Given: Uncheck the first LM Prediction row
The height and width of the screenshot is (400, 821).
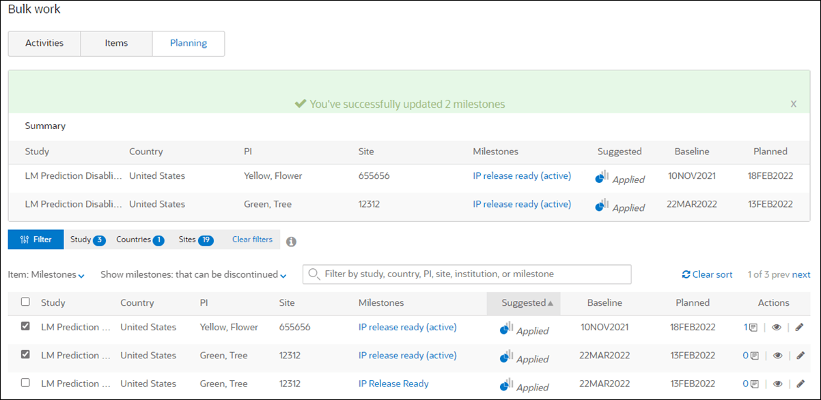Looking at the screenshot, I should (25, 326).
